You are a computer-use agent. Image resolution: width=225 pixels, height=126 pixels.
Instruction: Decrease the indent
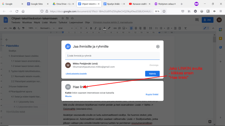click(x=175, y=28)
